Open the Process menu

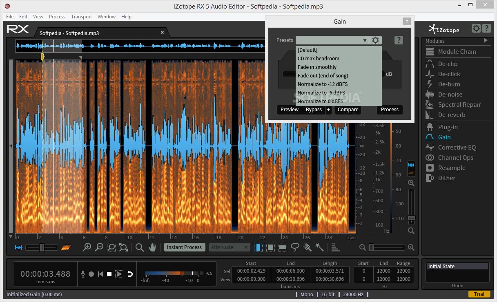pos(57,17)
